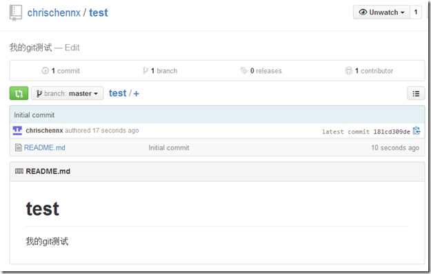Image resolution: width=431 pixels, height=274 pixels.
Task: Click the eye icon on Unwatch button
Action: [363, 12]
